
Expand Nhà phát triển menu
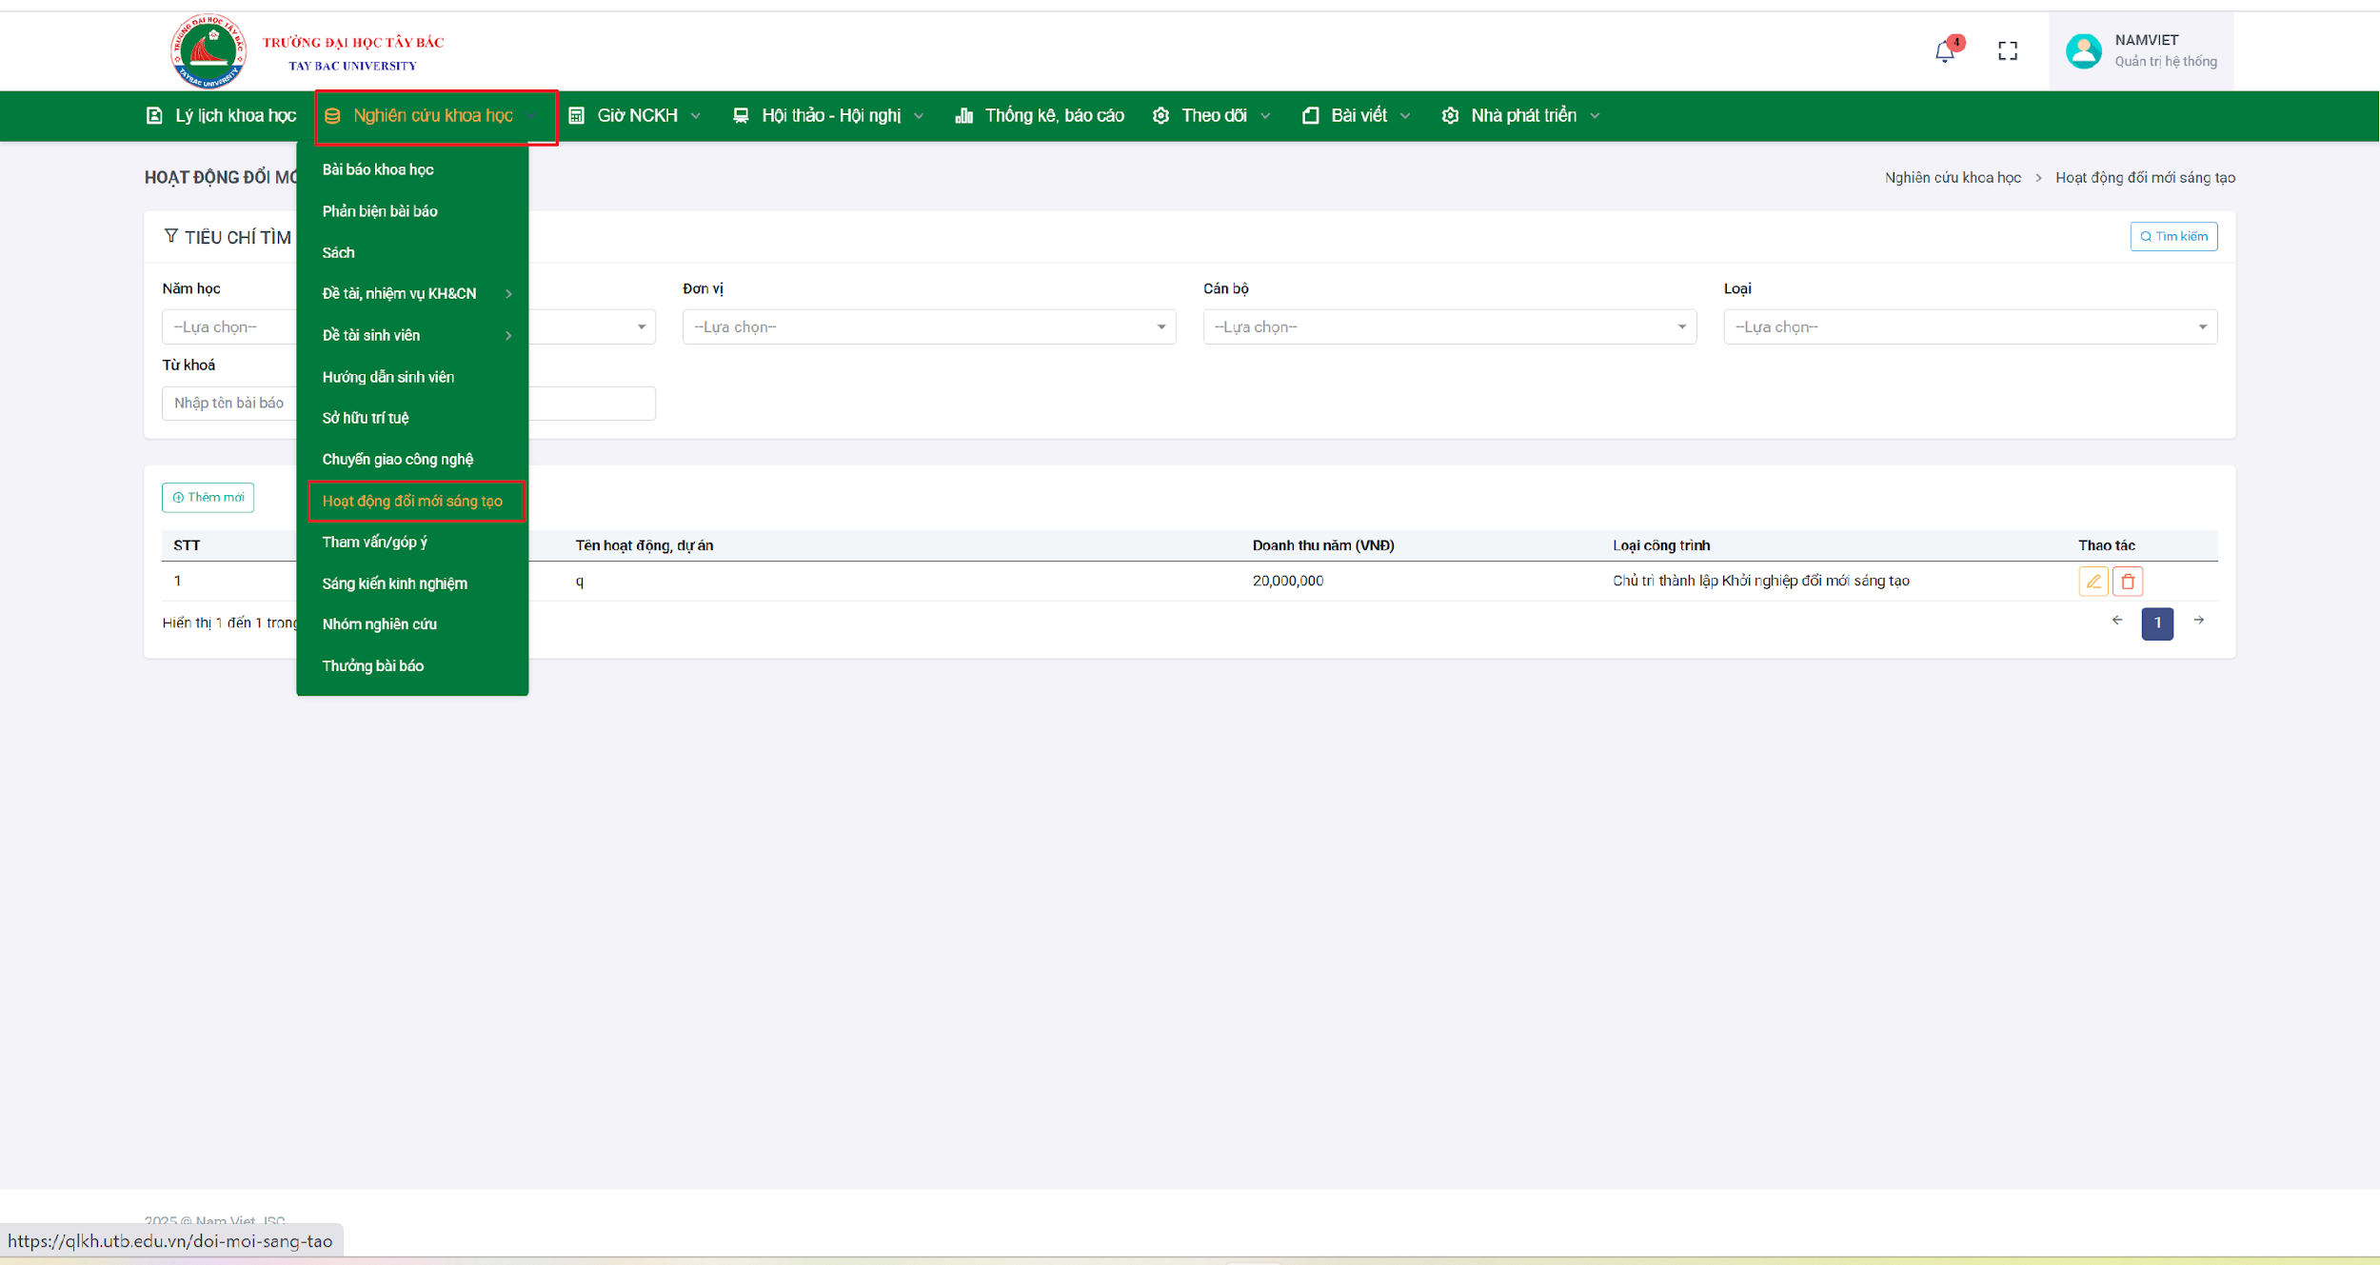click(x=1521, y=116)
